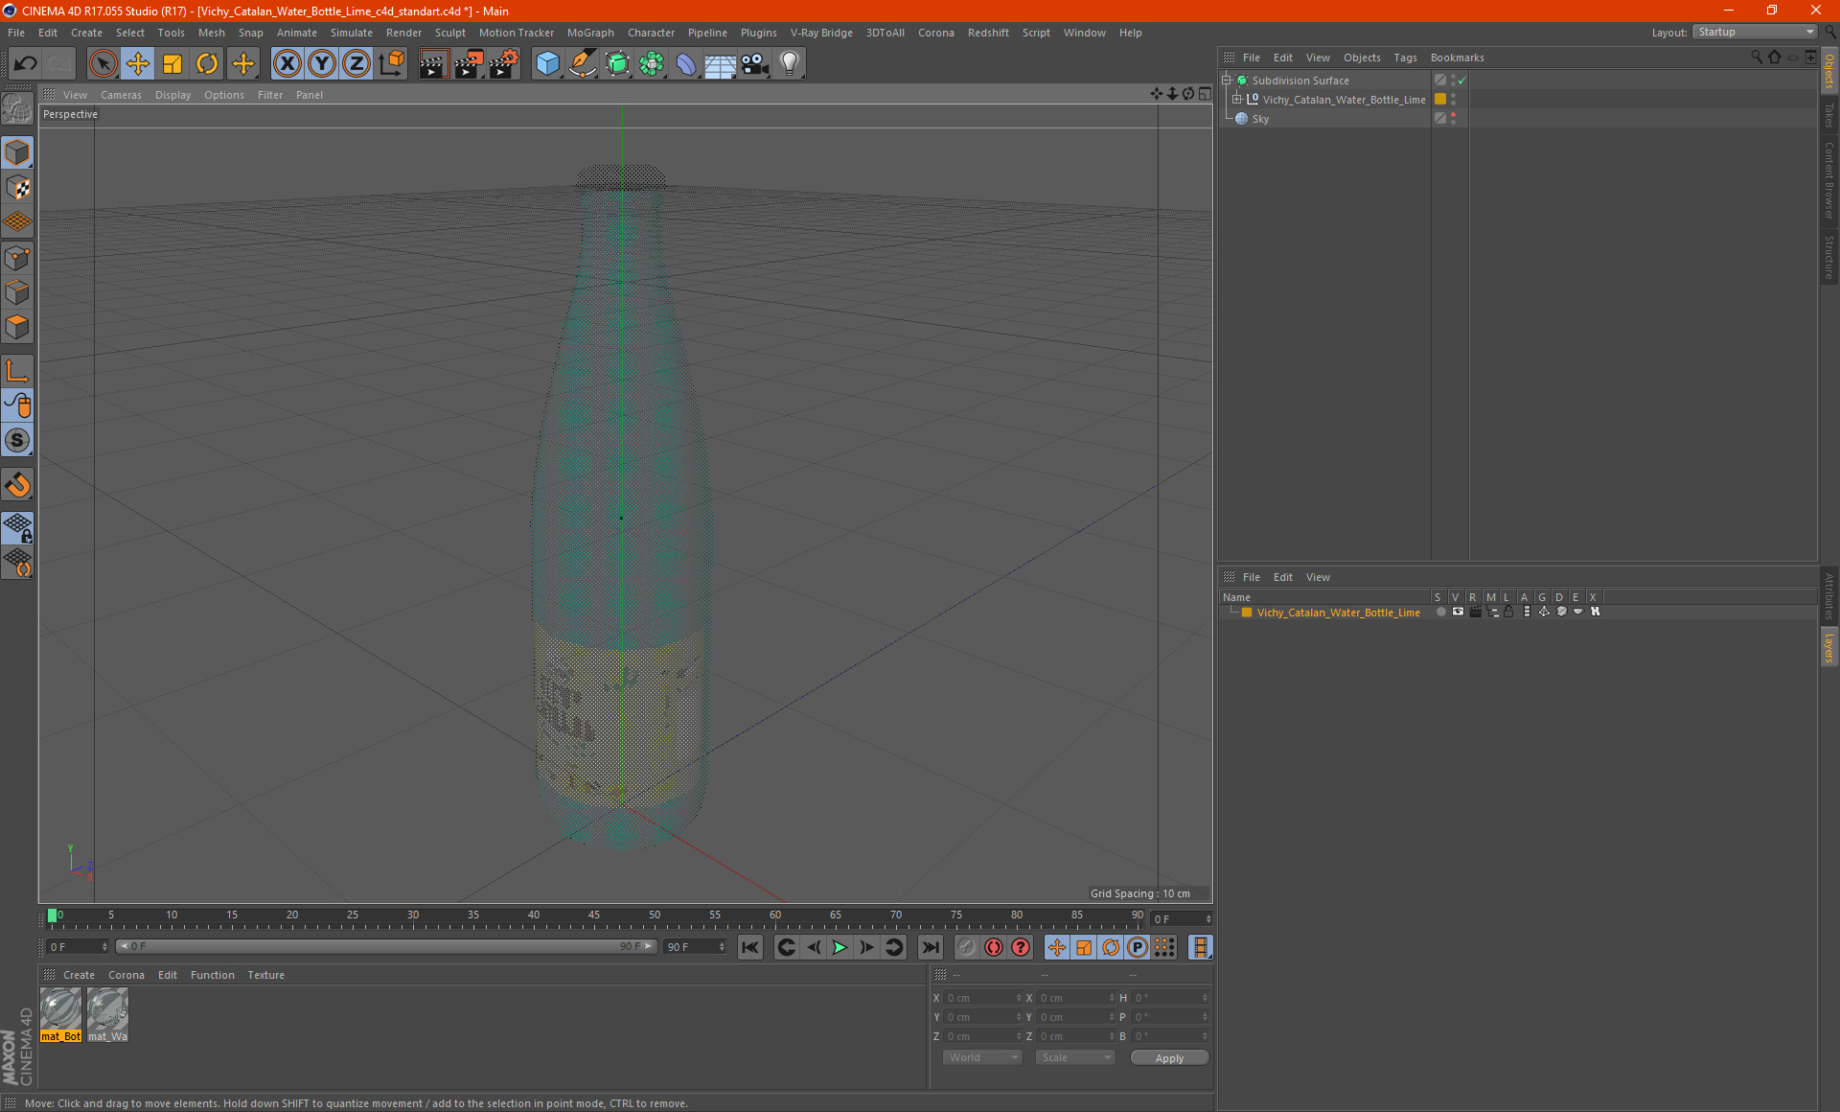This screenshot has height=1112, width=1840.
Task: Click the timeline range slider bar
Action: click(x=386, y=946)
